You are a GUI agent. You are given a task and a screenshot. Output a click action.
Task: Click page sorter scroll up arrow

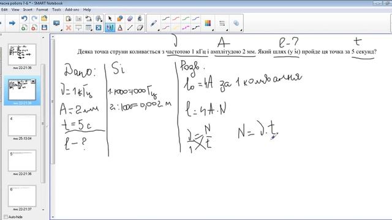(x=43, y=37)
